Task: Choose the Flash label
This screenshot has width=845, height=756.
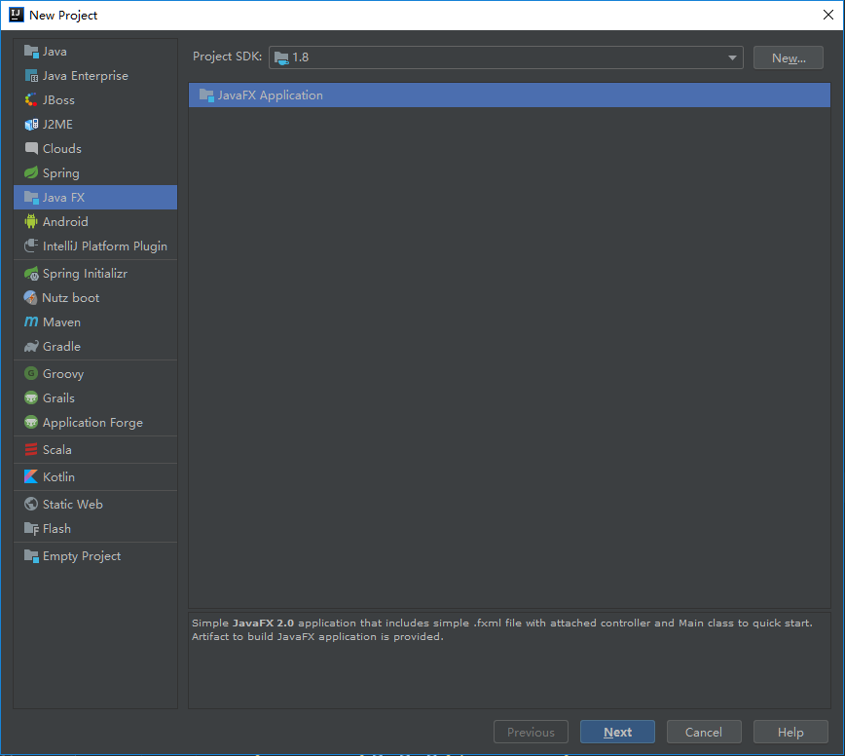Action: tap(56, 528)
